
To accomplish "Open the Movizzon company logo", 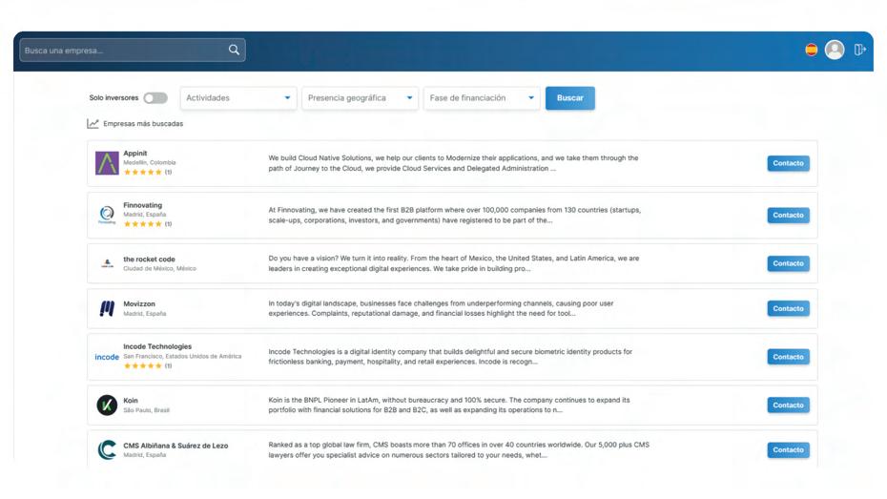I will click(107, 308).
